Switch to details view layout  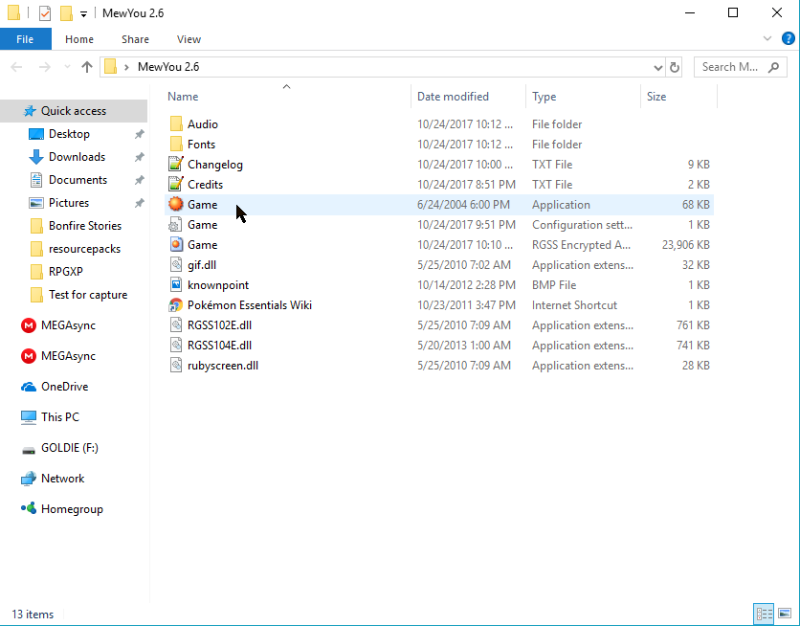pyautogui.click(x=764, y=614)
